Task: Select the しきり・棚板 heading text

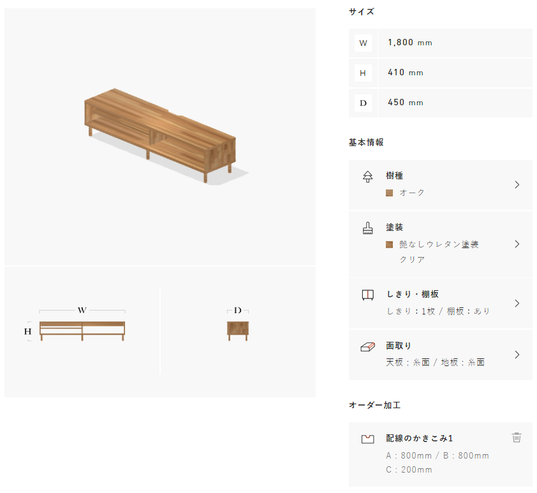Action: (413, 294)
